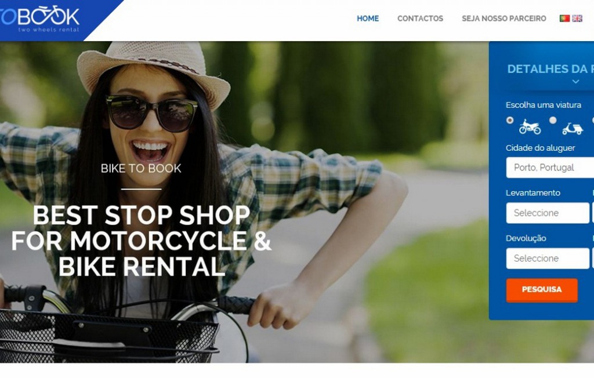This screenshot has width=594, height=378.
Task: Click the motorcycle vehicle icon
Action: point(530,127)
